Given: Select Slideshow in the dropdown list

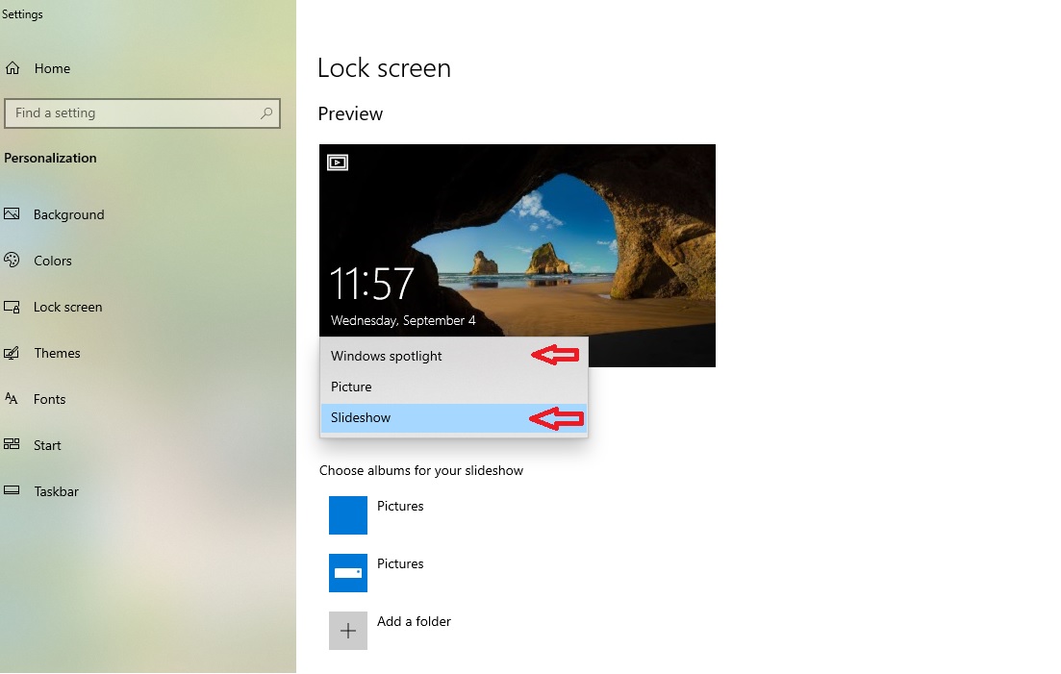Looking at the screenshot, I should tap(453, 418).
